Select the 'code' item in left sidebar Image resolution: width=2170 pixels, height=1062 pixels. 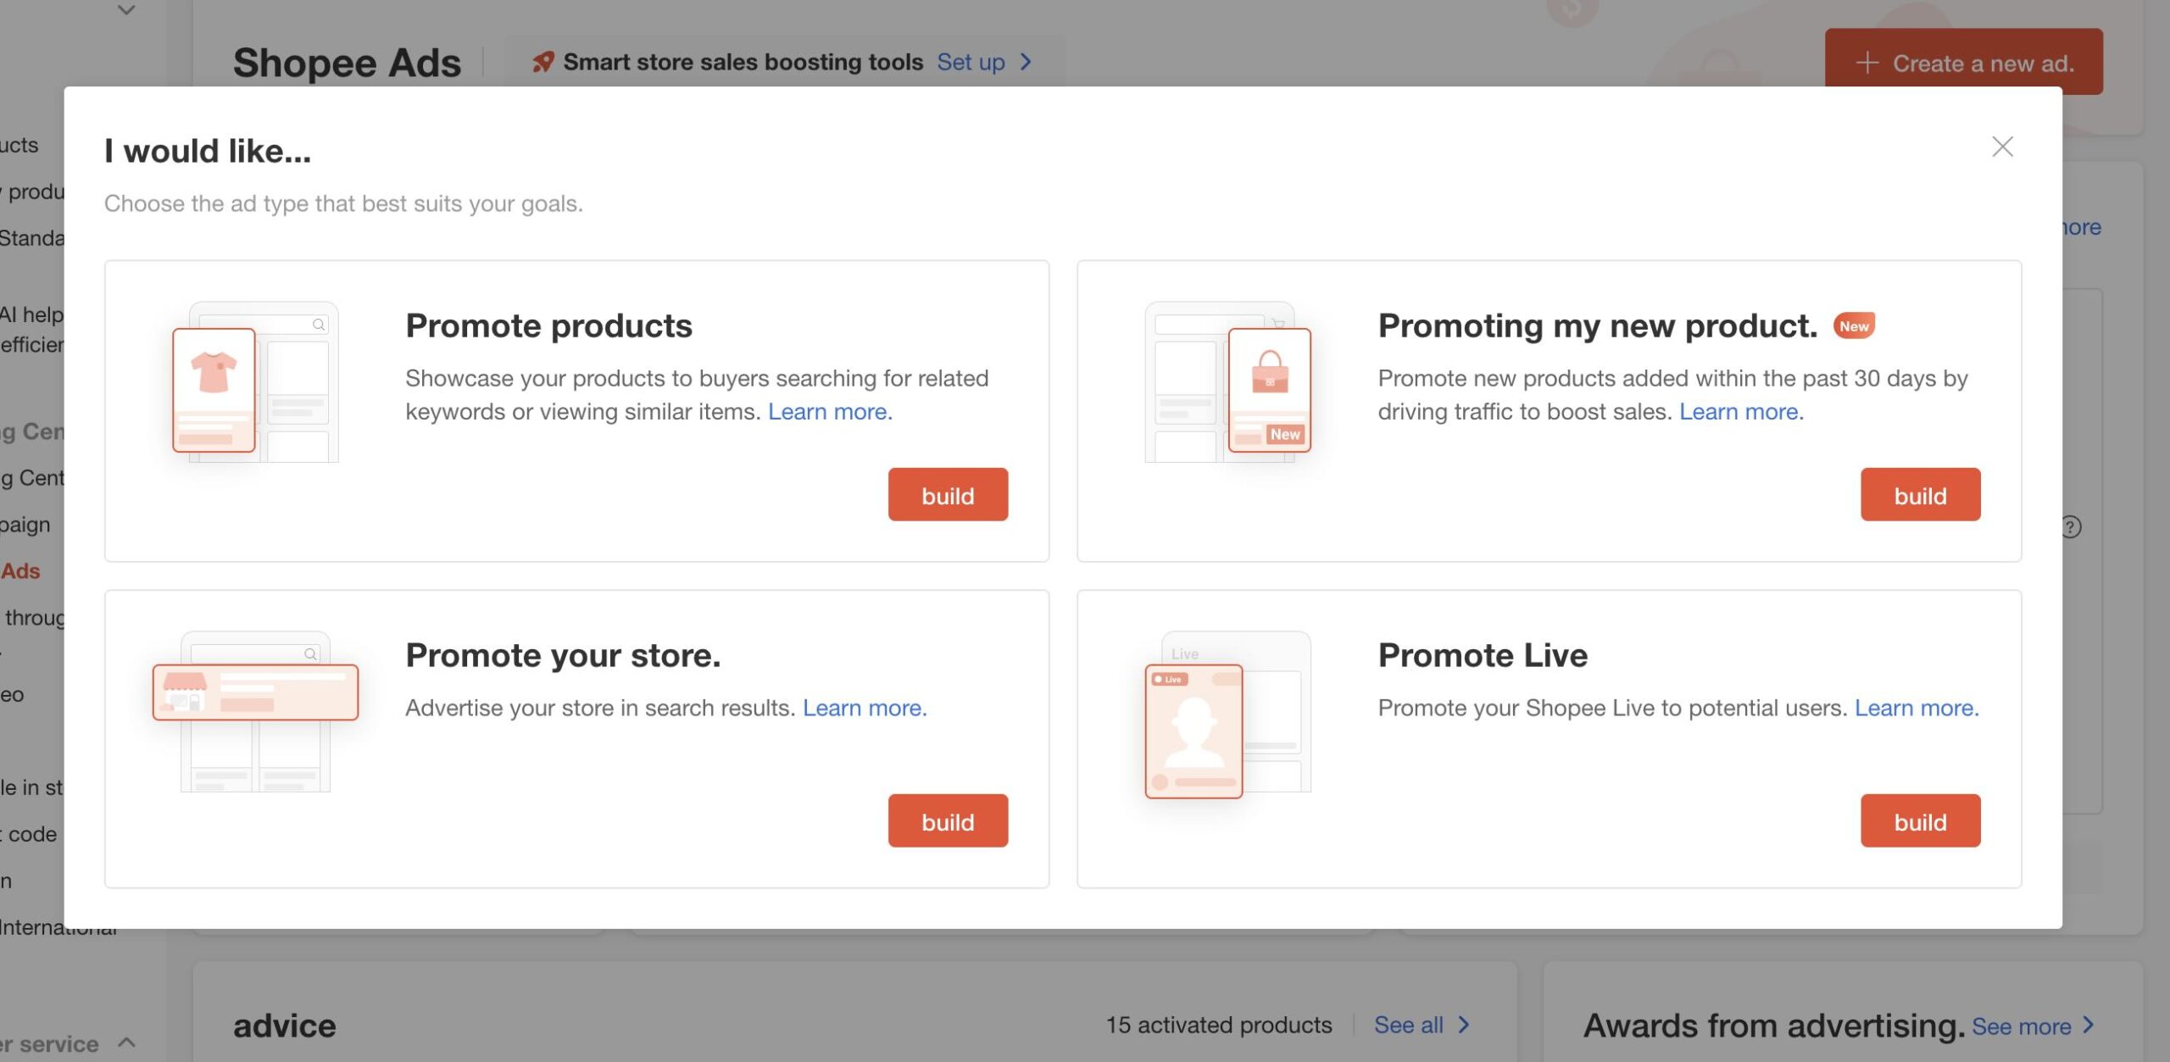click(31, 834)
